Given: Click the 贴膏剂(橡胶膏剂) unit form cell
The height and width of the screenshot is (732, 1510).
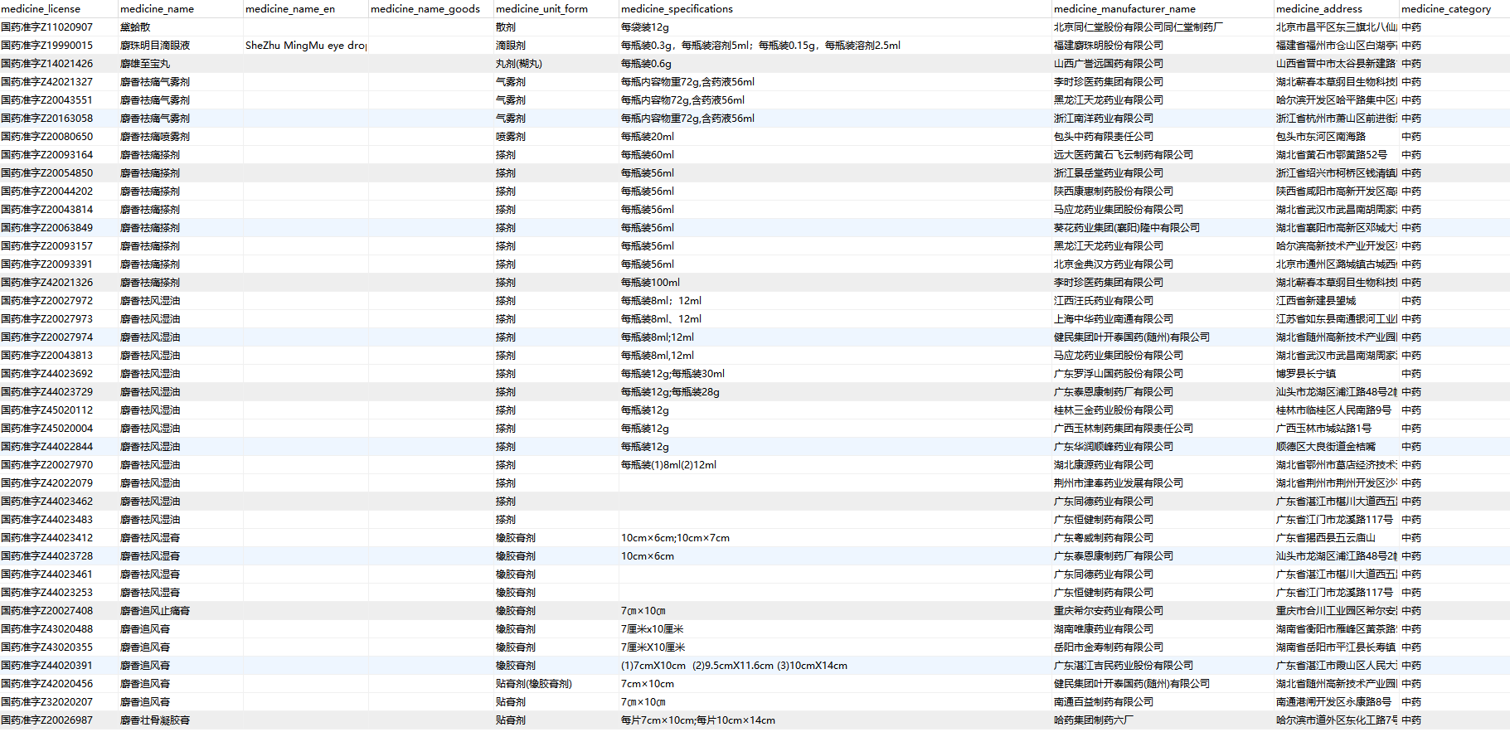Looking at the screenshot, I should pos(533,684).
